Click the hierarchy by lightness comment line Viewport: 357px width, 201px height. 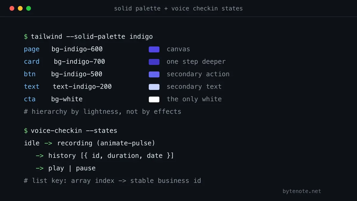[103, 112]
